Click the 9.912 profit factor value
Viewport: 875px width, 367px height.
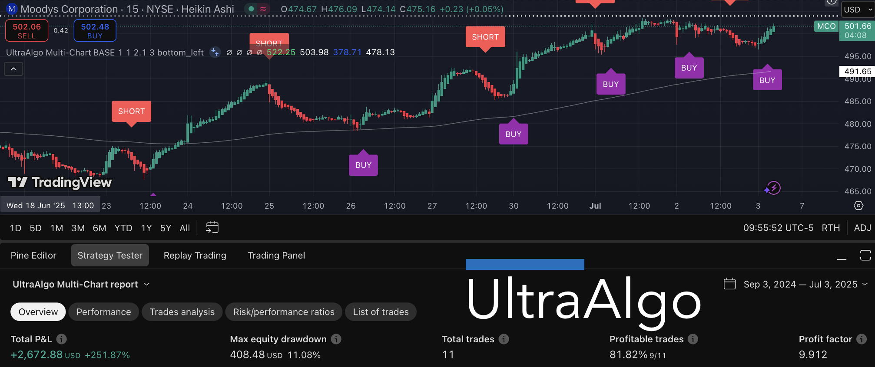point(813,355)
